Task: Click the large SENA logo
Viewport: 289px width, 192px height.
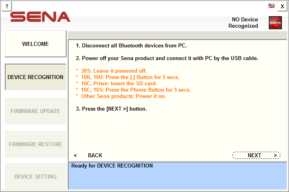Action: [40, 17]
